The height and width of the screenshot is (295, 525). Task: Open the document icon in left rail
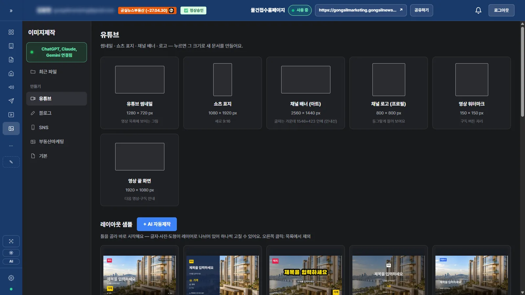tap(11, 60)
